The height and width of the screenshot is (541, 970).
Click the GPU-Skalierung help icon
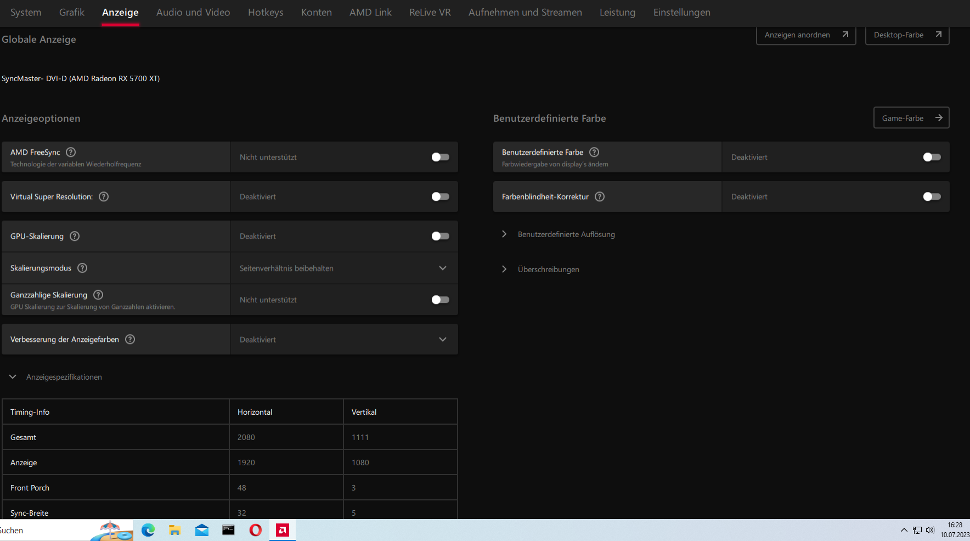(x=75, y=236)
